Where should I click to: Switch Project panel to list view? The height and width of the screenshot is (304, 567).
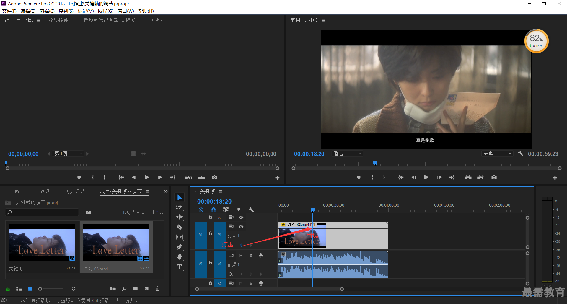(19, 289)
